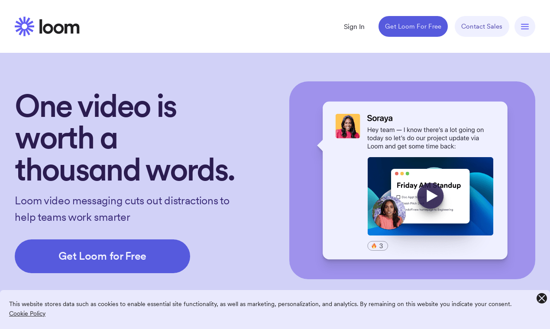This screenshot has height=329, width=550.
Task: Click the fire emoji reaction count
Action: (x=378, y=246)
